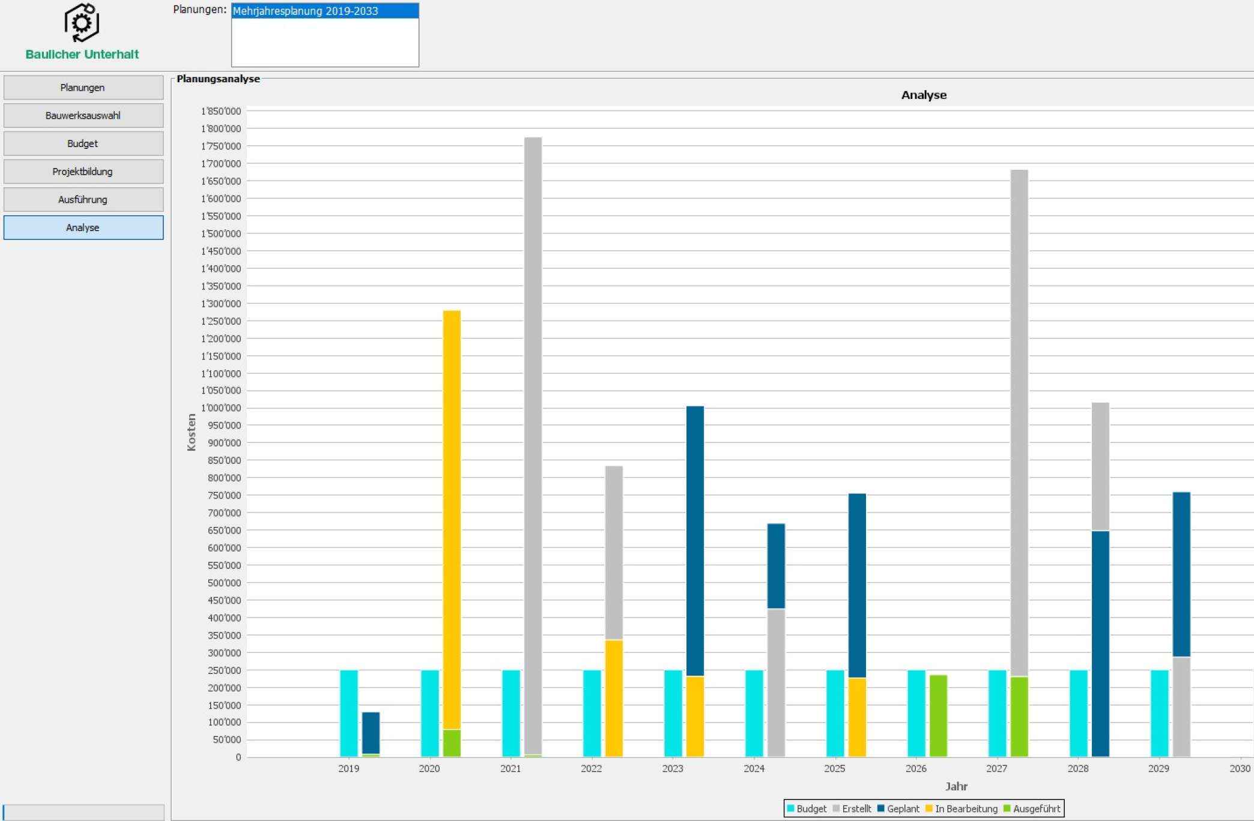This screenshot has width=1254, height=821.
Task: Click the dark blue Geplant bar for 2029
Action: pyautogui.click(x=1181, y=574)
